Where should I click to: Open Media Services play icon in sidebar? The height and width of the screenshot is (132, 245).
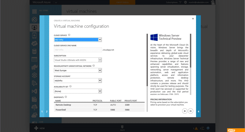coord(34,75)
